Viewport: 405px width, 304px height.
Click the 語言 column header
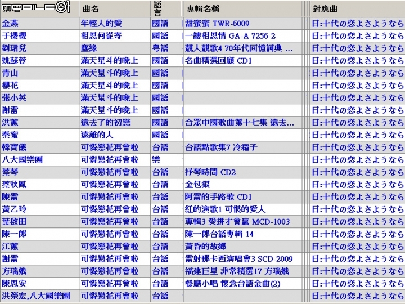(165, 9)
